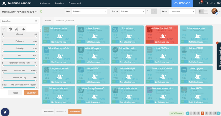Select the tag filter tab icon
This screenshot has width=221, height=116.
(23, 29)
